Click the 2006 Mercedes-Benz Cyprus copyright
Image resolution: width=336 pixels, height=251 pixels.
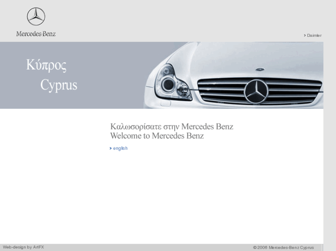(283, 248)
